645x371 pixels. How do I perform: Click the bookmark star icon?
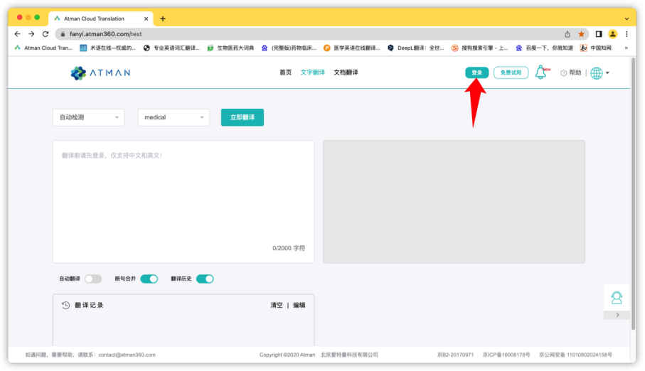581,34
